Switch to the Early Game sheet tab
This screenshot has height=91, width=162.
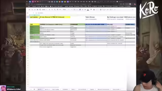click(x=117, y=89)
